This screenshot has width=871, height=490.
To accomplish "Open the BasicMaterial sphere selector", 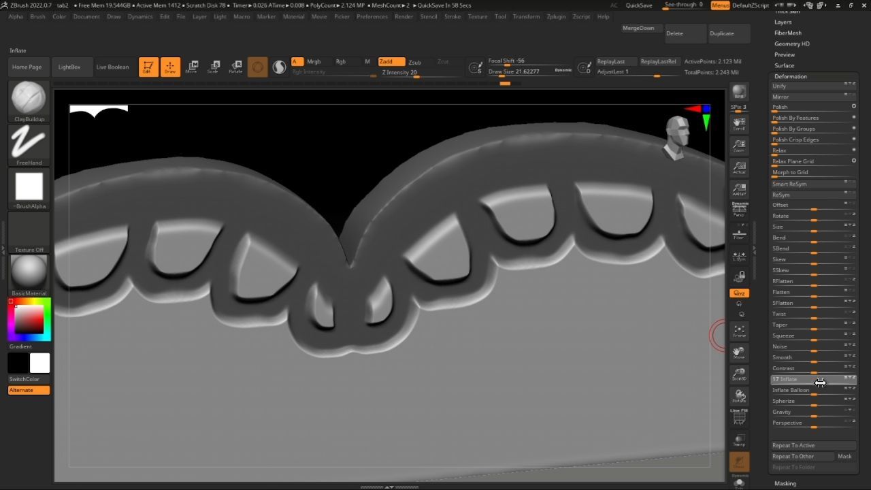I will point(29,276).
